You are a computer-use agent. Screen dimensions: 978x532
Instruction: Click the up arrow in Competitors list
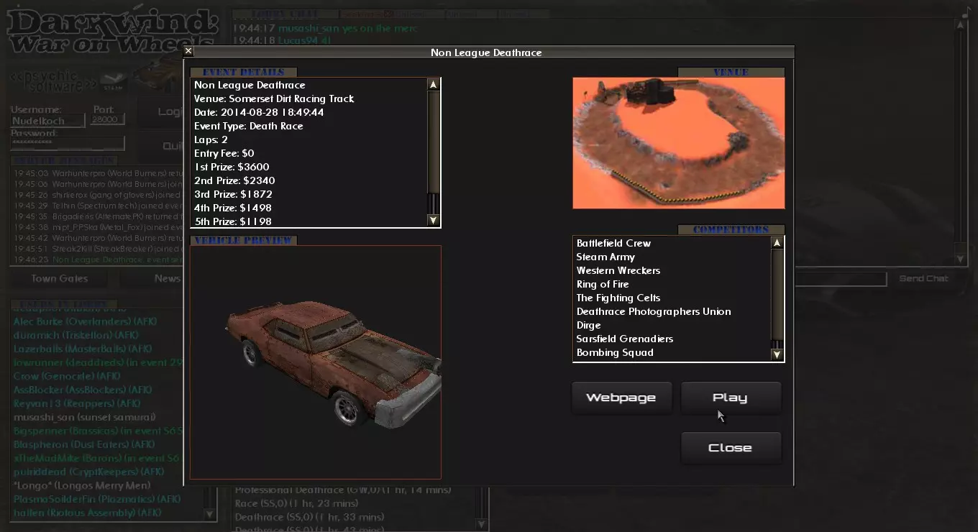coord(777,243)
